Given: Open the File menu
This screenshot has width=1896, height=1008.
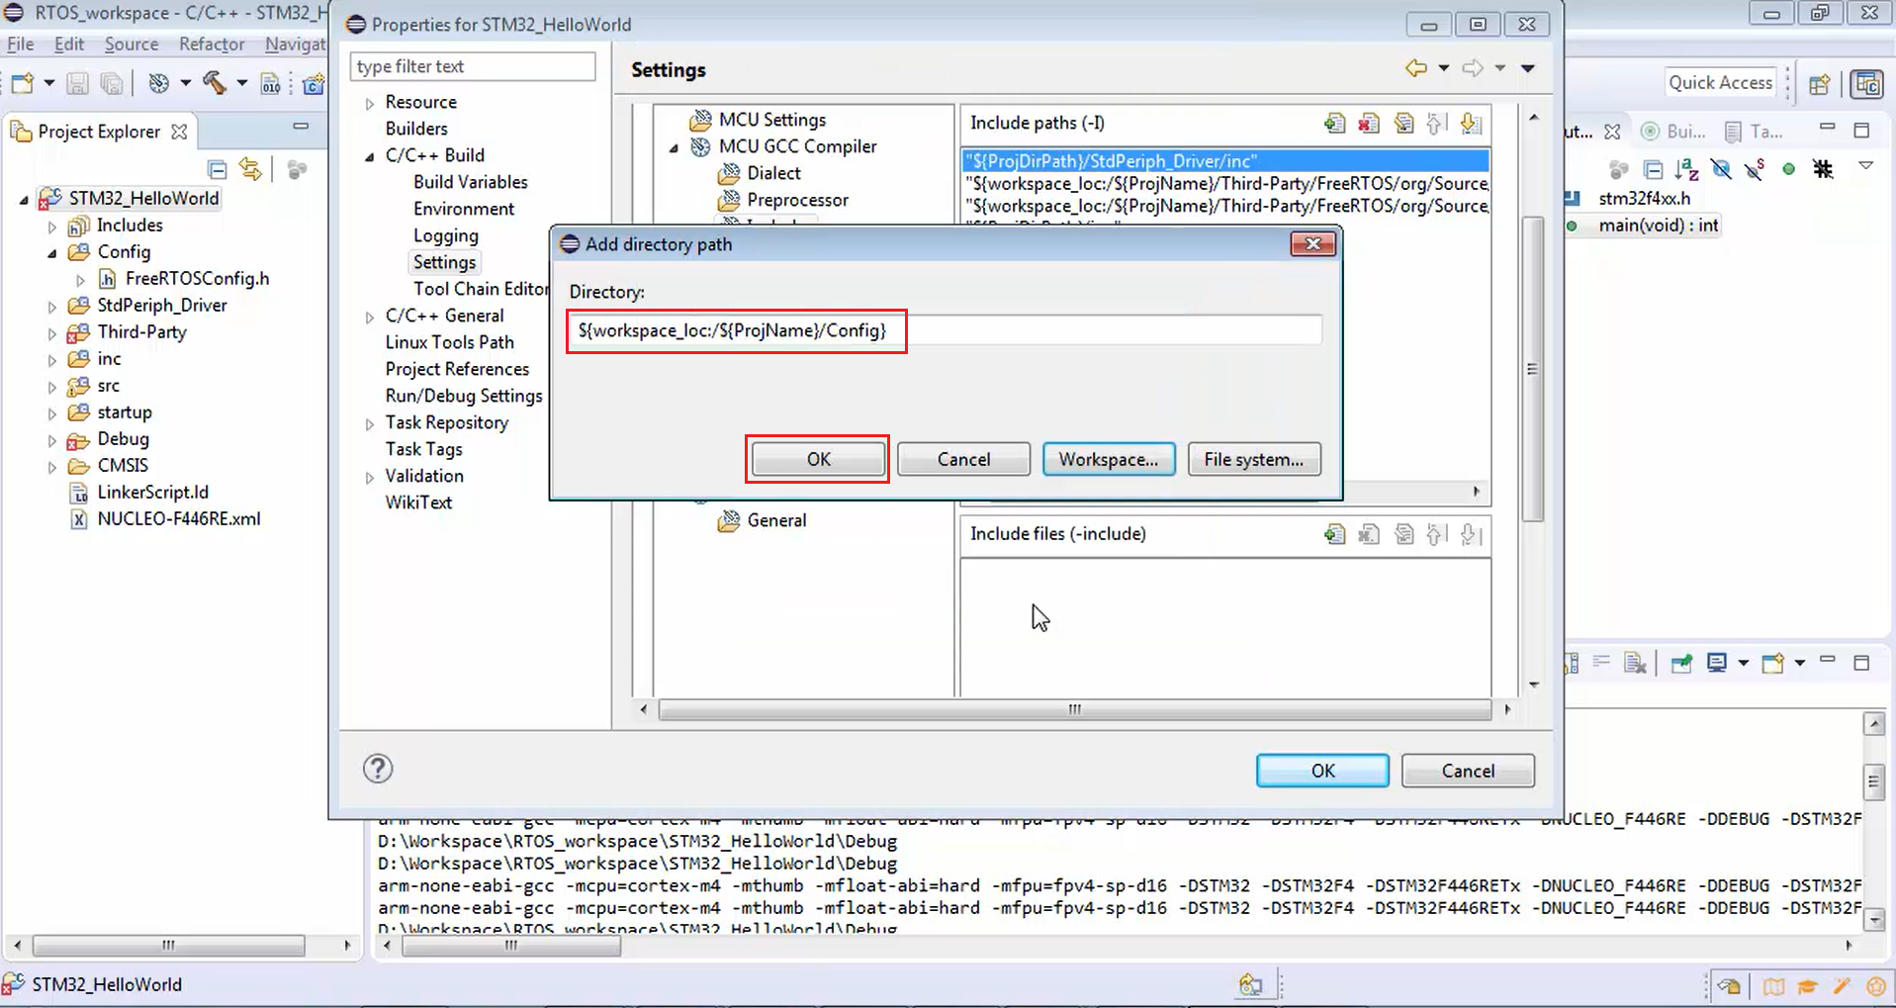Looking at the screenshot, I should [x=20, y=44].
